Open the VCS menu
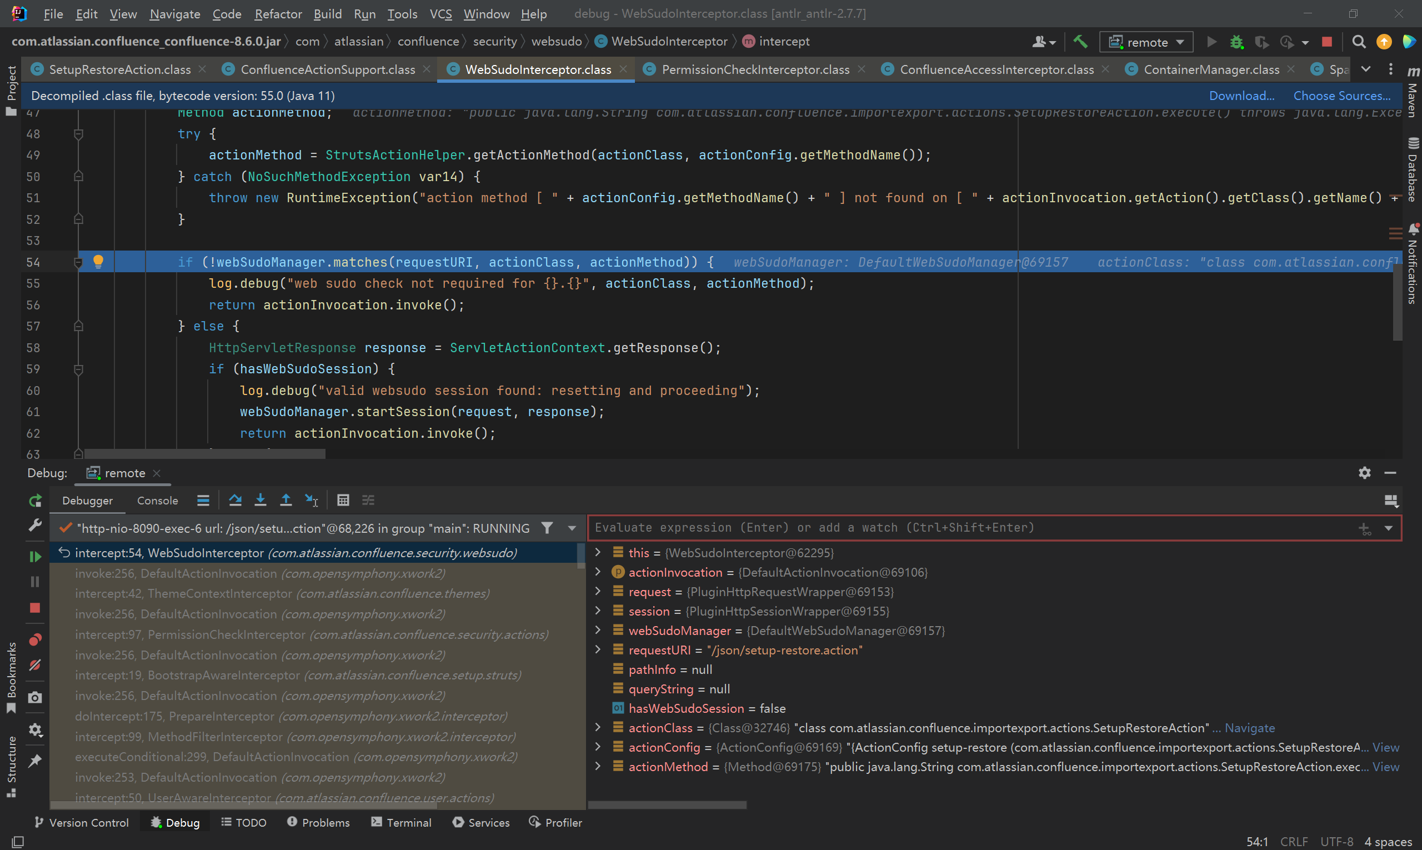Viewport: 1422px width, 850px height. tap(440, 14)
